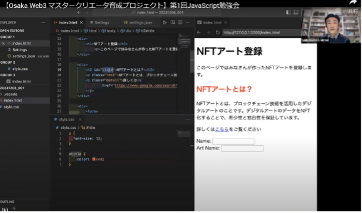Click the こちら link in the preview
Screen dimensions: 362x213
coord(222,129)
